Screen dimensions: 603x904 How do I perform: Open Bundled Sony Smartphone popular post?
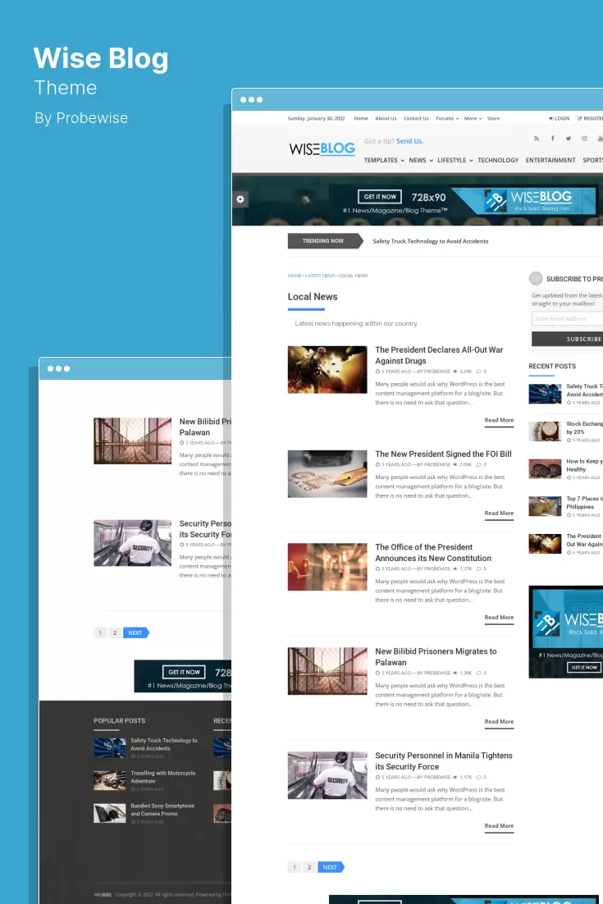pos(162,810)
